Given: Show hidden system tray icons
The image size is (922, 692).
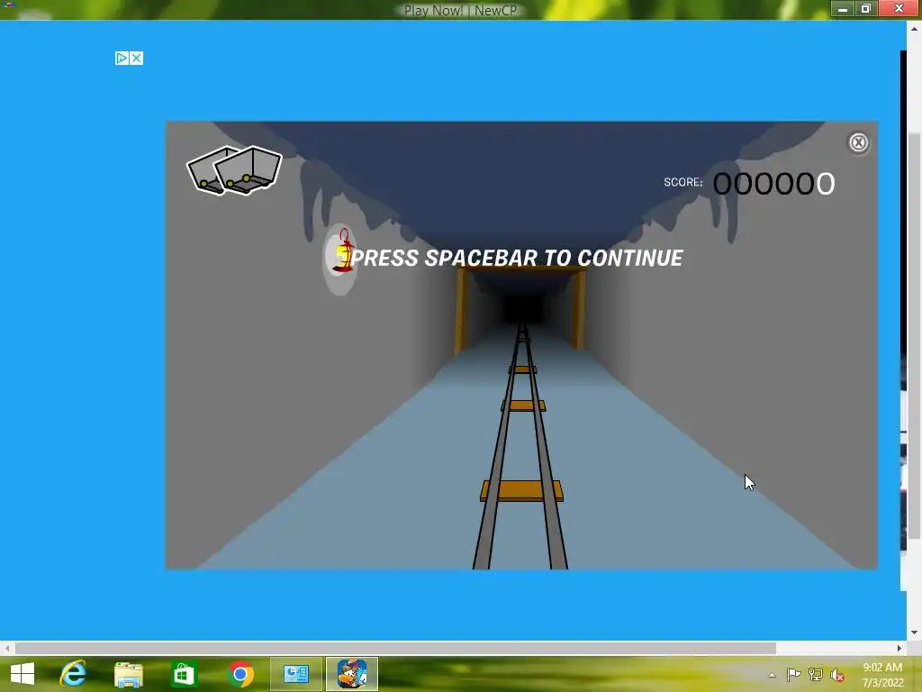Looking at the screenshot, I should (772, 675).
